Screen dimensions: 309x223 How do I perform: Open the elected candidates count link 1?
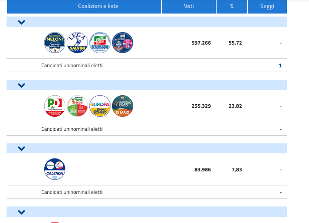pyautogui.click(x=280, y=66)
